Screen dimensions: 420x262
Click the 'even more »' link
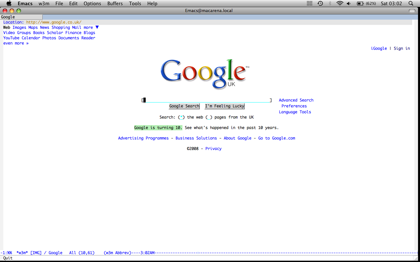click(x=16, y=43)
